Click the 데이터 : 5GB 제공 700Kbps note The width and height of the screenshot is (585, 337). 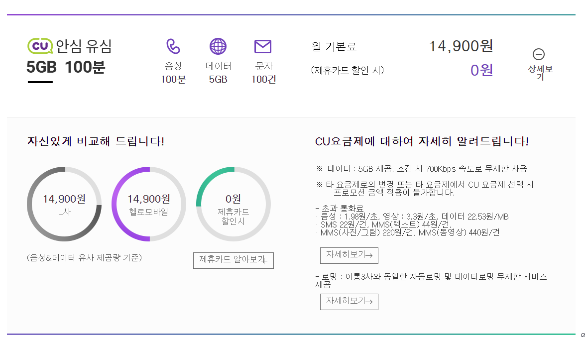pos(421,169)
